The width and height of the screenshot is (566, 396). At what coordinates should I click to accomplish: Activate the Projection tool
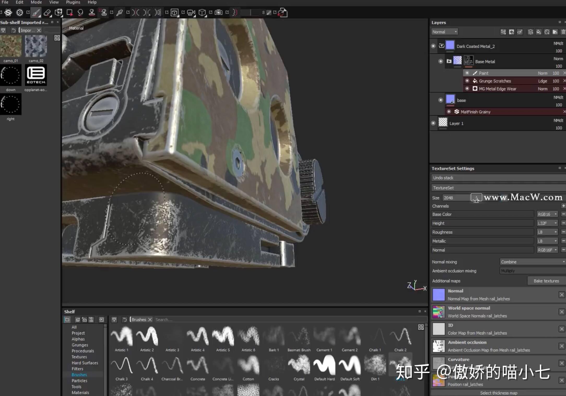[x=59, y=12]
